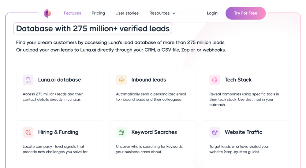The image size is (306, 168).
Task: Click the Hiring & Funding search icon
Action: pos(28,132)
